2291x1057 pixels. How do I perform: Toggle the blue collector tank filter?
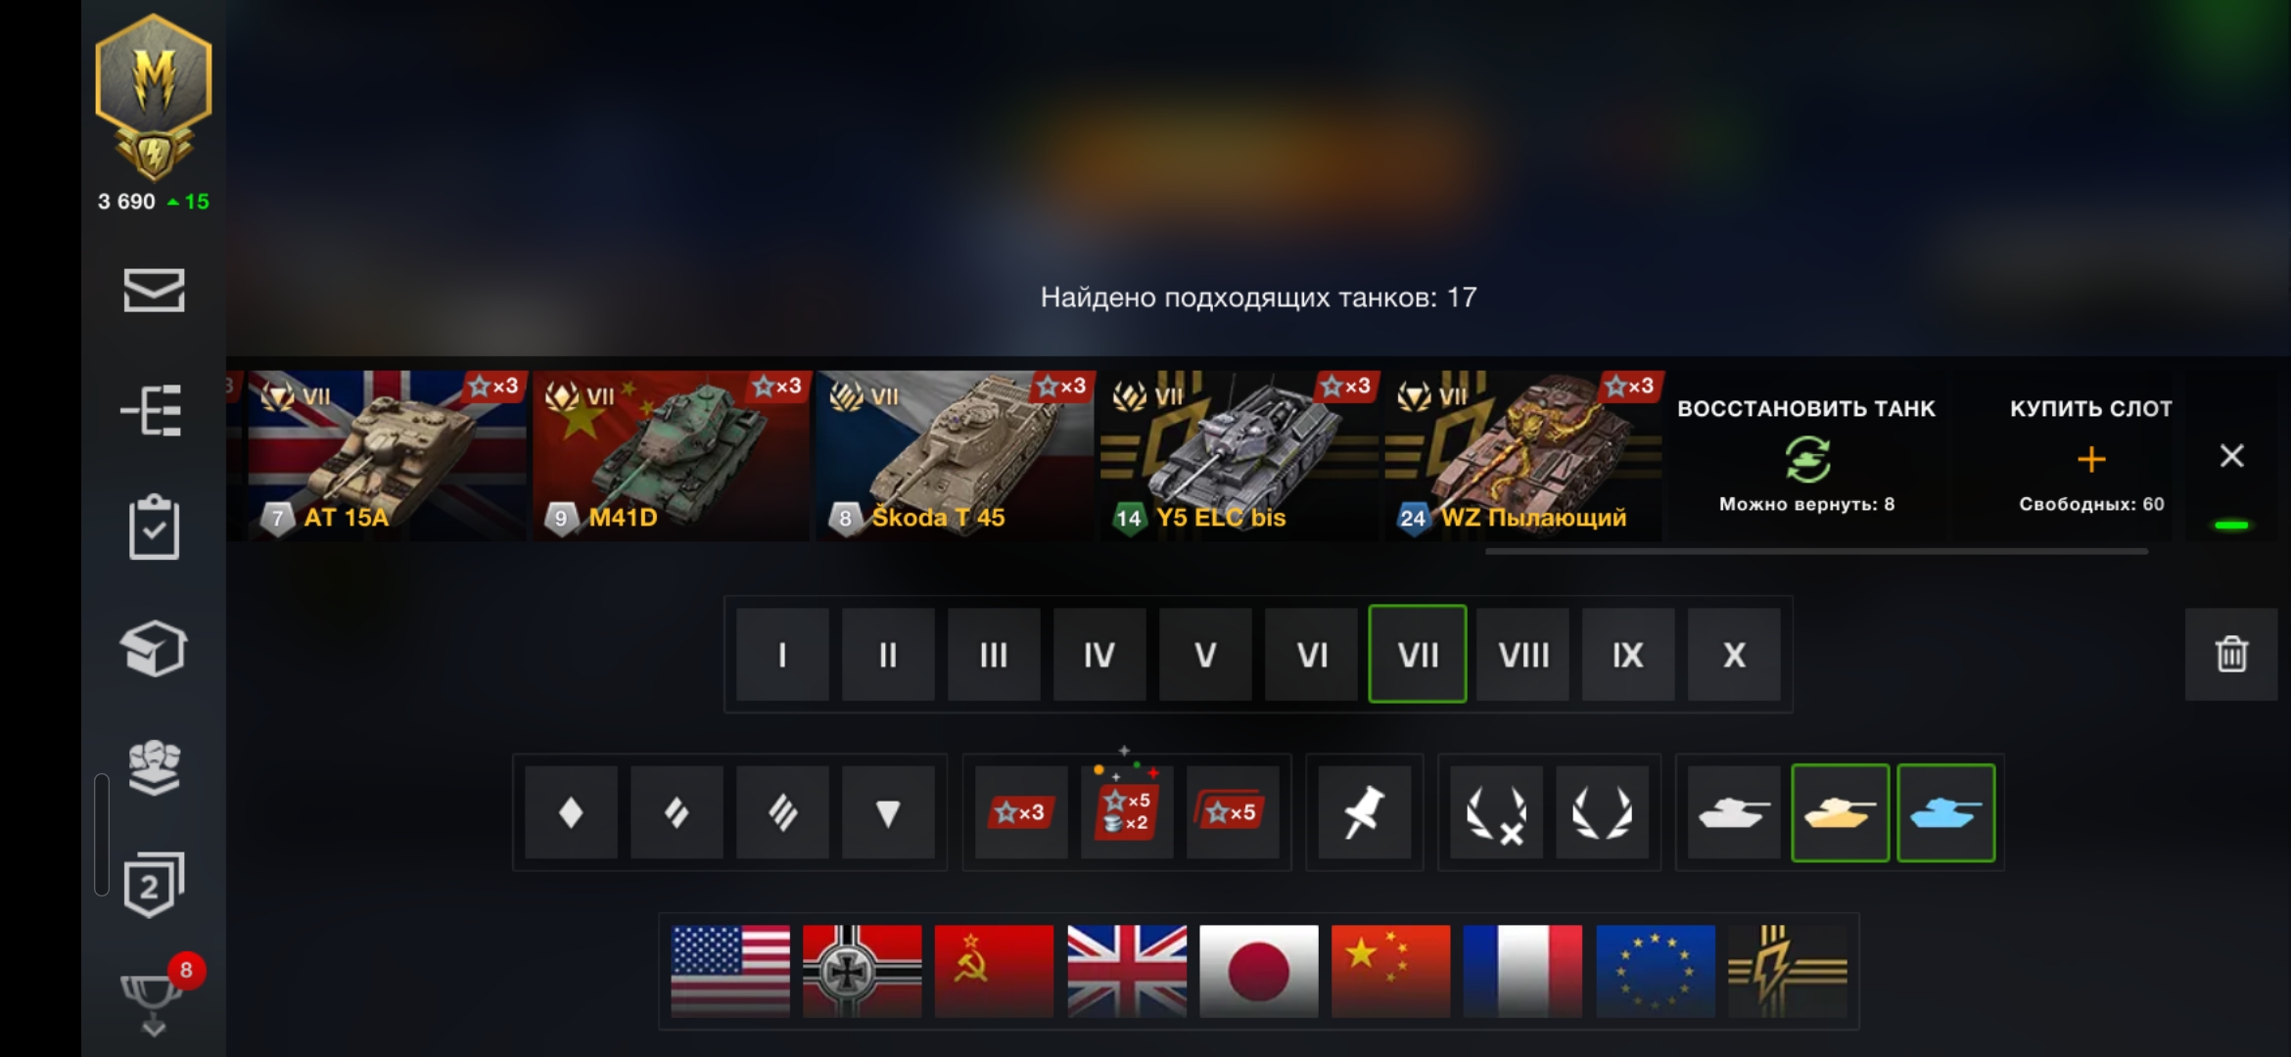[x=1945, y=812]
